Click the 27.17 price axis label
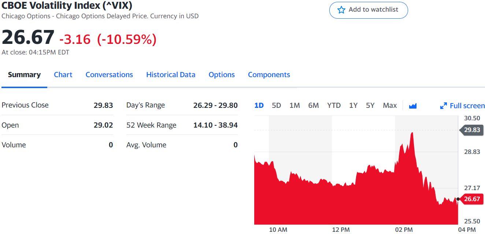The width and height of the screenshot is (485, 234). coord(472,188)
